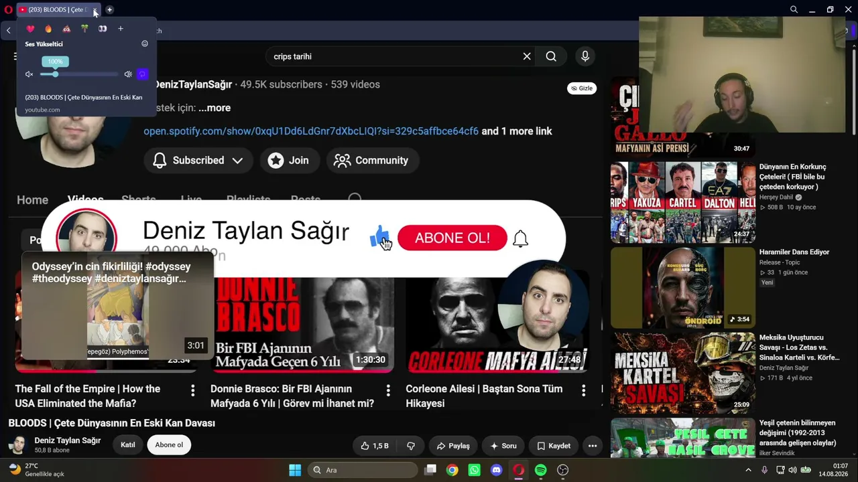Image resolution: width=858 pixels, height=482 pixels.
Task: Open the Corleone Mafya Ailesi thumbnail
Action: point(497,323)
